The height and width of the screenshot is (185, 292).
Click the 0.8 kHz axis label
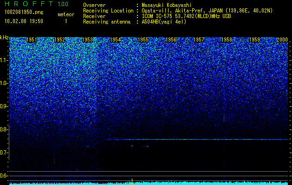[4, 129]
